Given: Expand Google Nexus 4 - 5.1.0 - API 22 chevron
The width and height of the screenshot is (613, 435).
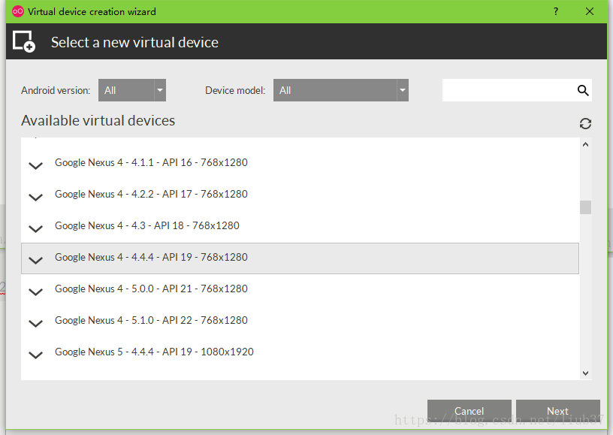Looking at the screenshot, I should point(35,324).
